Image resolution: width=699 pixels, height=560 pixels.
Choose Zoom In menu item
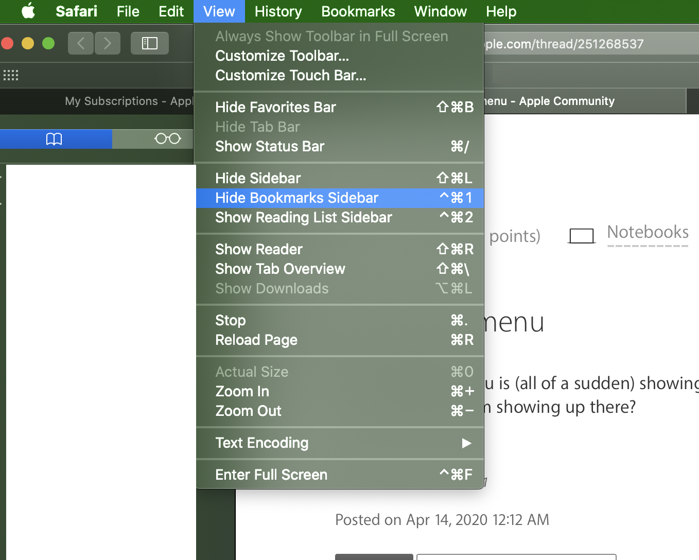click(x=340, y=391)
